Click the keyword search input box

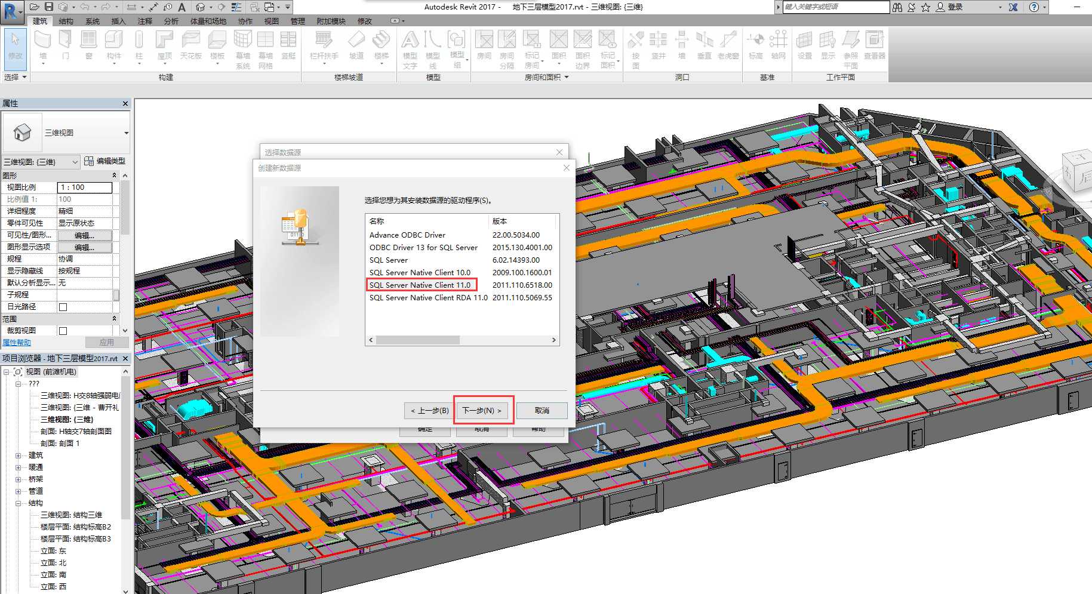click(835, 7)
